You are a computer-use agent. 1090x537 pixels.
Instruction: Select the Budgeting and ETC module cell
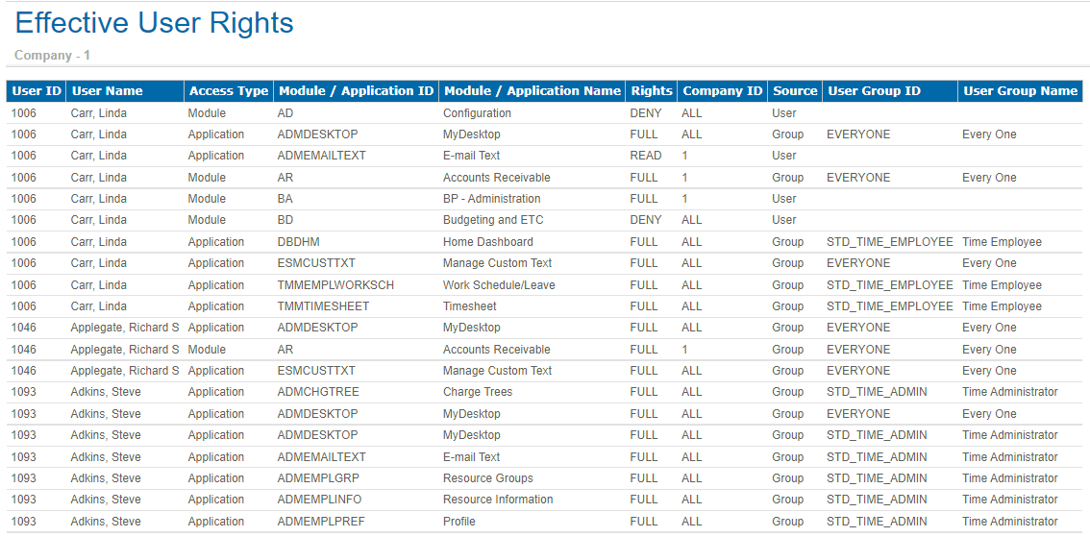pyautogui.click(x=492, y=220)
